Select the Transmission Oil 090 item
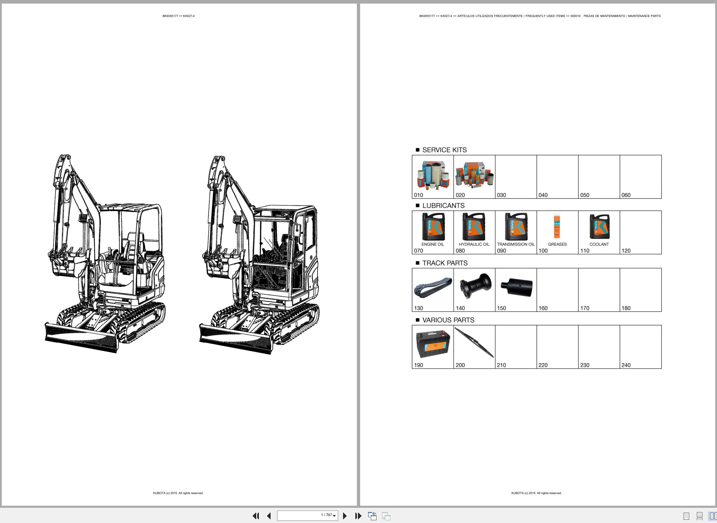The width and height of the screenshot is (717, 523). pyautogui.click(x=516, y=232)
